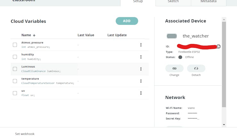This screenshot has width=237, height=137.
Task: Open three-dot menu for humidity variable
Action: tap(141, 57)
